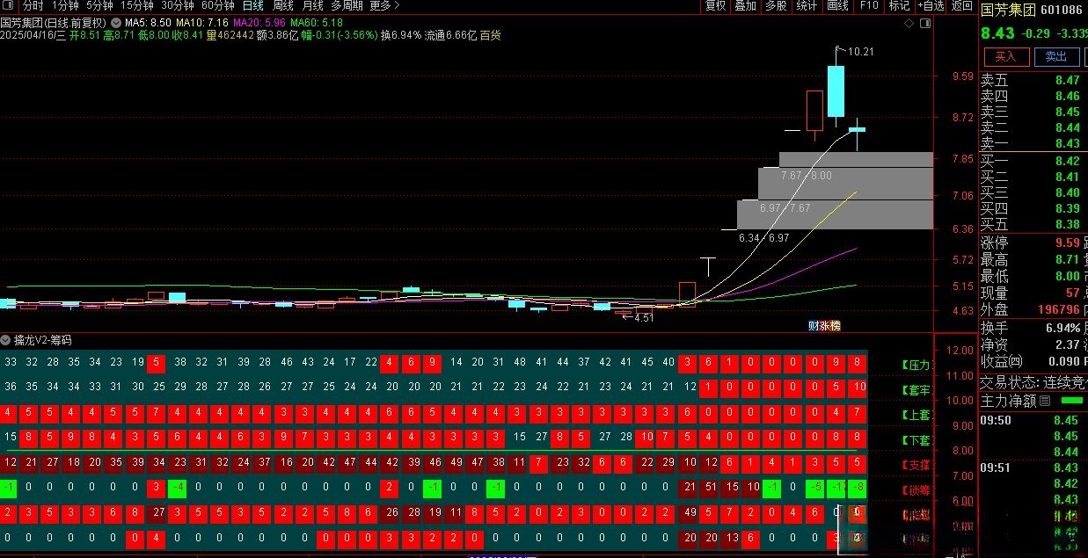1088x558 pixels.
Task: Click the 财 badge below the chart
Action: pyautogui.click(x=814, y=326)
